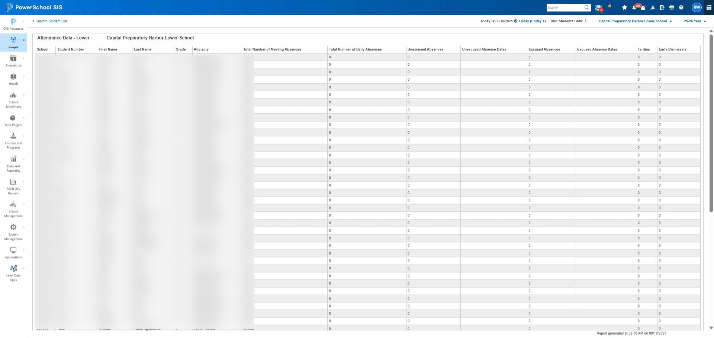Click the open-in-new-window icon
Viewport: 714px width, 338px height.
point(643,7)
